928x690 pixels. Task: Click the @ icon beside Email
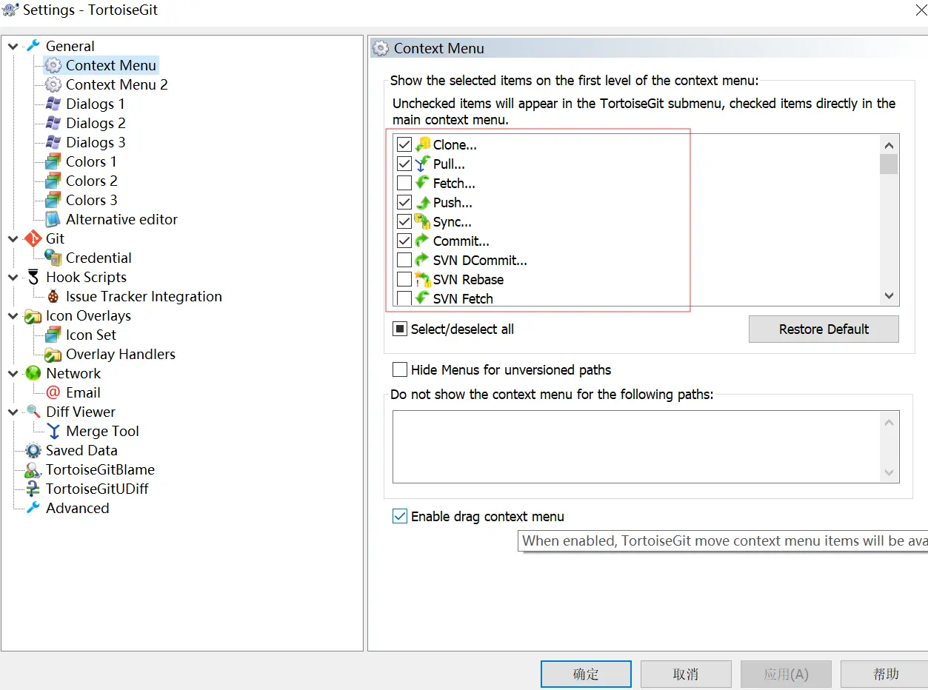coord(53,392)
